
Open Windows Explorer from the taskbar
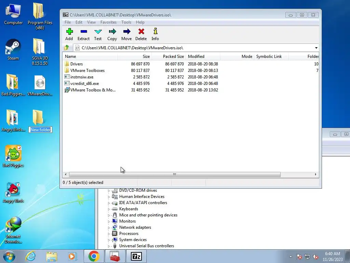(x=52, y=256)
